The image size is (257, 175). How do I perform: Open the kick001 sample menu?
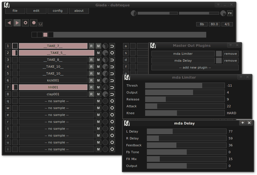[53, 80]
